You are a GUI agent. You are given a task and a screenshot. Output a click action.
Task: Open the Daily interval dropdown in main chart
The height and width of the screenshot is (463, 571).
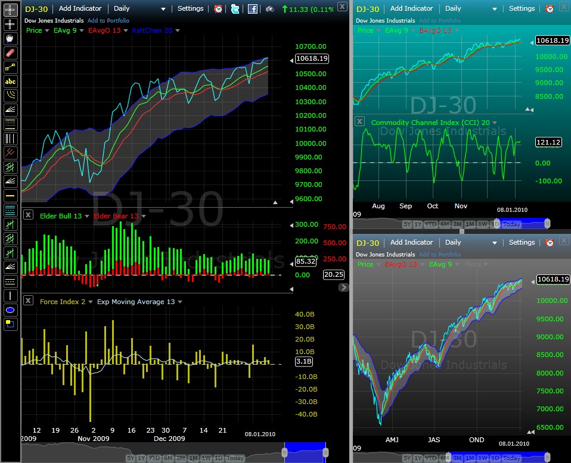pyautogui.click(x=163, y=9)
